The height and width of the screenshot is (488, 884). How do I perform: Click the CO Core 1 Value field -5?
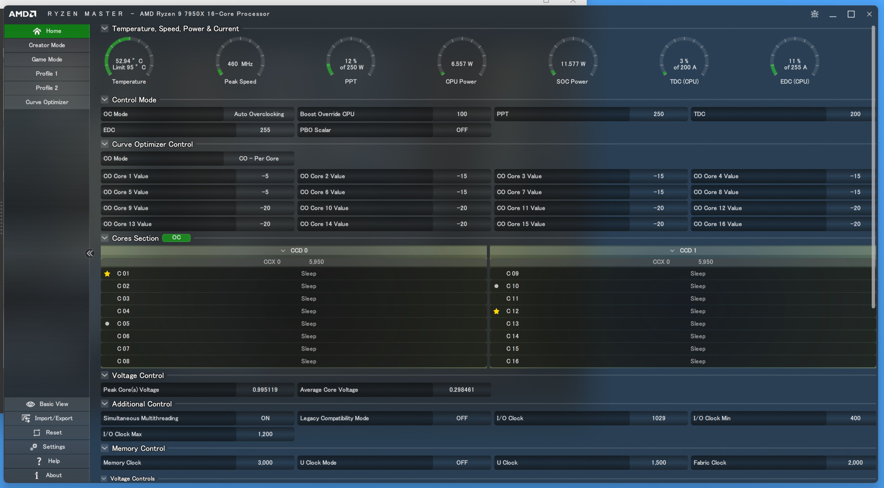click(265, 176)
